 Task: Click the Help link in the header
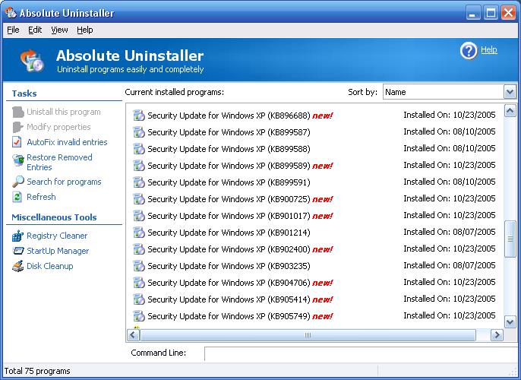point(489,49)
